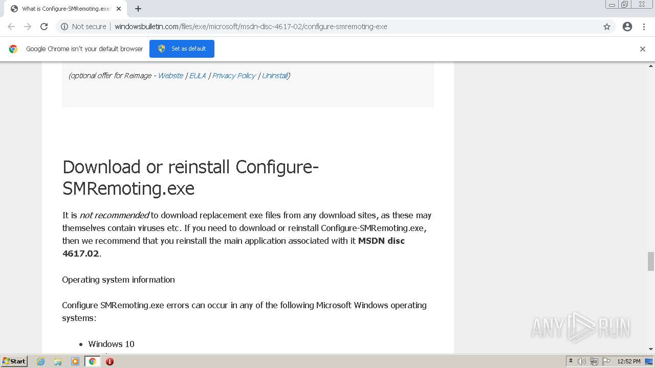Click the browser back arrow
Image resolution: width=655 pixels, height=368 pixels.
click(11, 27)
